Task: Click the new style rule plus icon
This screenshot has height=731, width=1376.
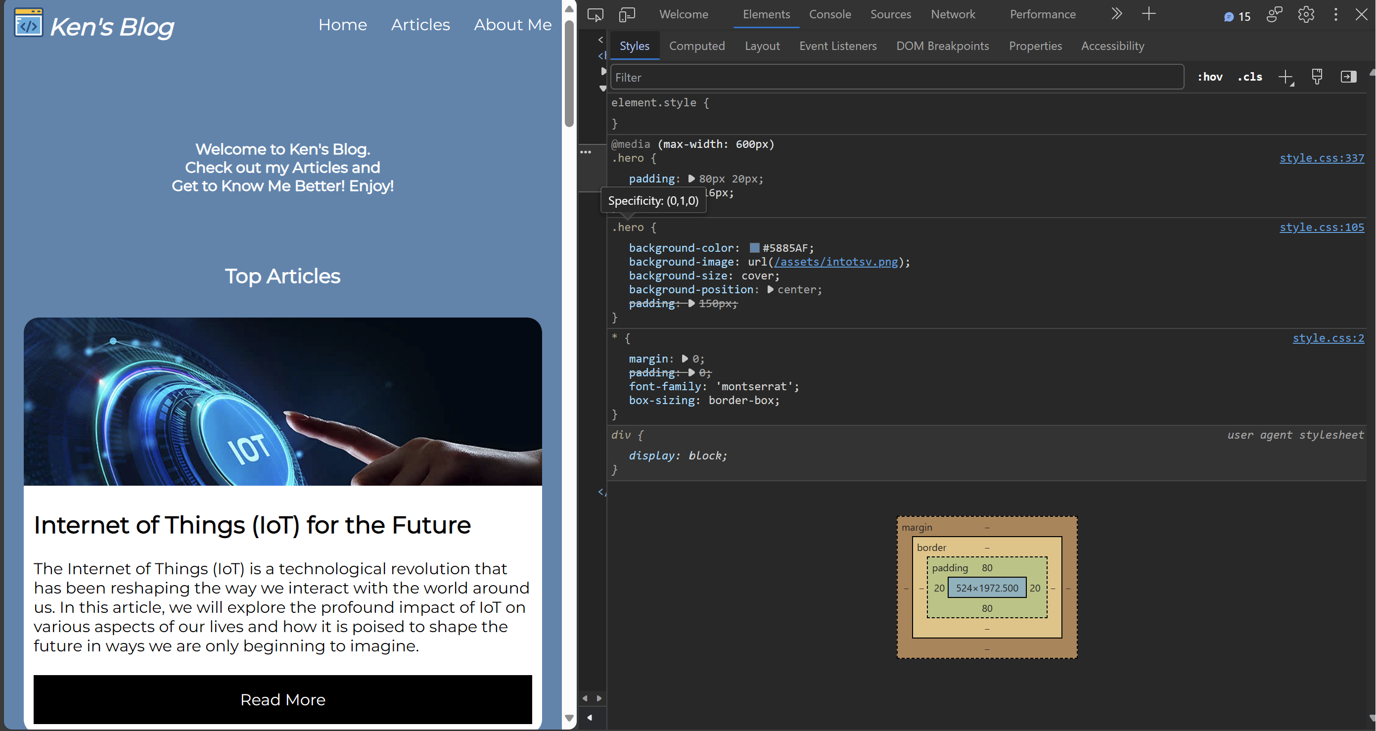Action: point(1284,77)
